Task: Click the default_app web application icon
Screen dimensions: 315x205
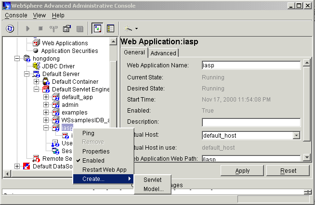Action: point(56,97)
